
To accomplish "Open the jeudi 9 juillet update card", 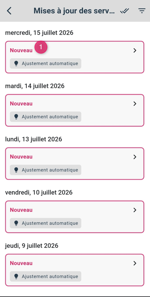I will (x=75, y=270).
